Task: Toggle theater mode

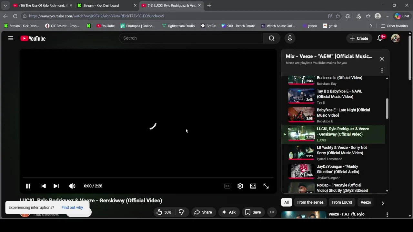Action: click(x=253, y=186)
